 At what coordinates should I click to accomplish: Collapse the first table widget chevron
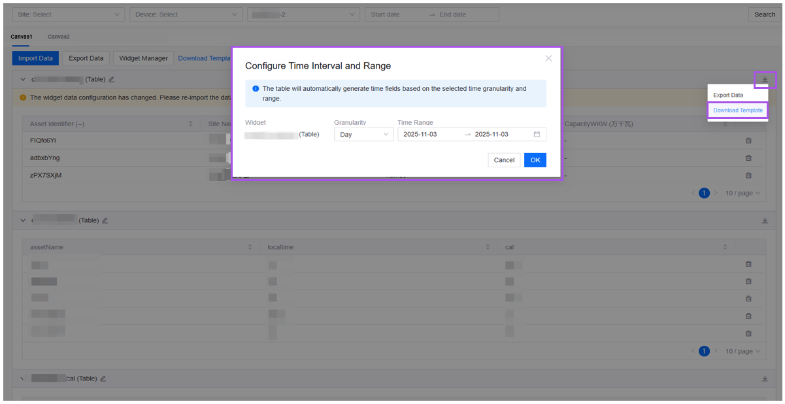click(x=23, y=80)
